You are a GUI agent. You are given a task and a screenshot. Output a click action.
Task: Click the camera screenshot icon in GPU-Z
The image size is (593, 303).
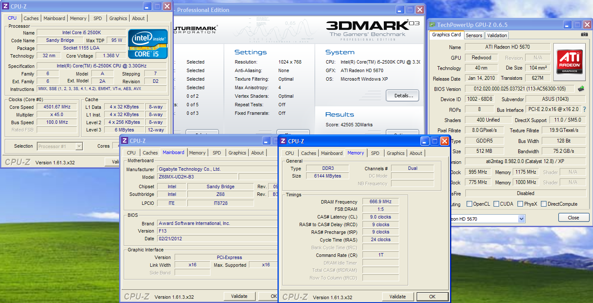[584, 35]
